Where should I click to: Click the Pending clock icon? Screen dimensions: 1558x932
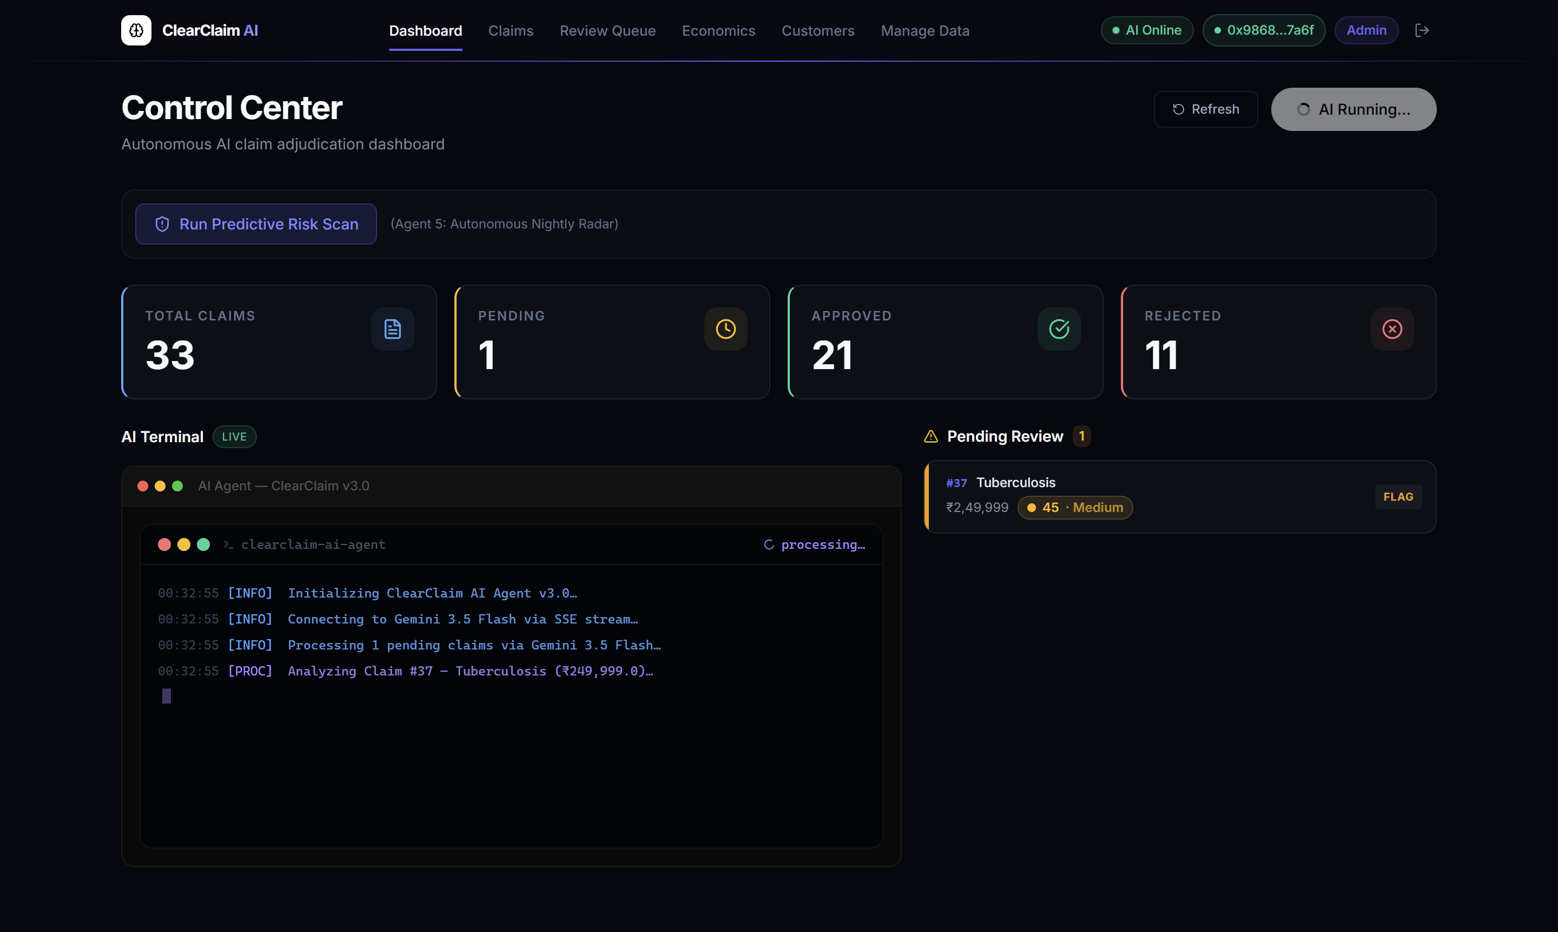(x=725, y=329)
